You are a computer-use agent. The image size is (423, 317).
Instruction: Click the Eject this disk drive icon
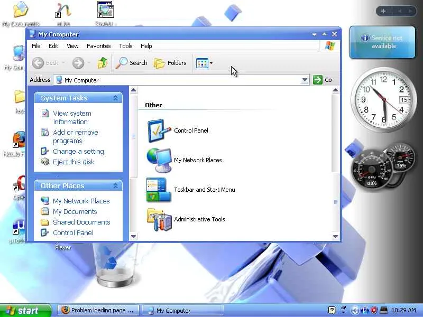click(45, 162)
